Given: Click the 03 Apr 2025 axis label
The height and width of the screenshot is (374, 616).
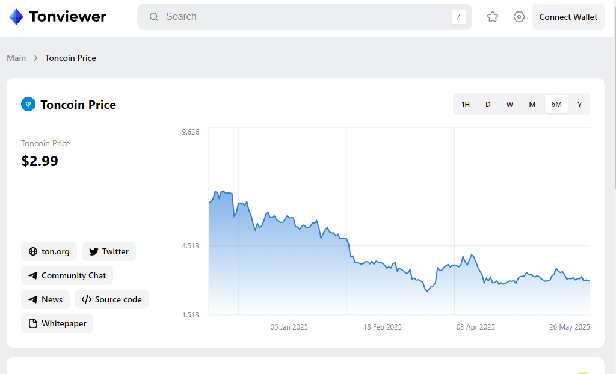Looking at the screenshot, I should click(x=475, y=327).
